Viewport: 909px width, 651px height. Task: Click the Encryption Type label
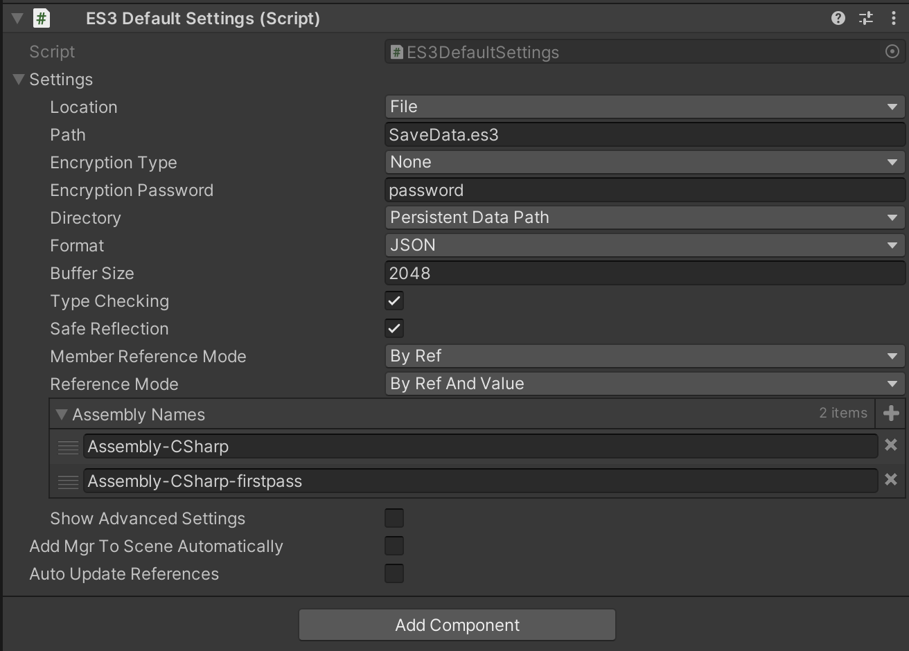(114, 163)
